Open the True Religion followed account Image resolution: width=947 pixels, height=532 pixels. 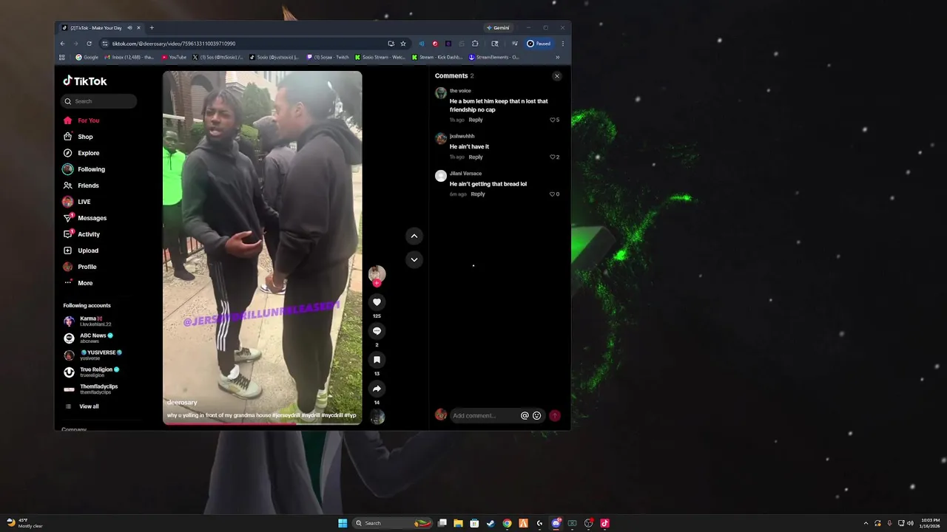pyautogui.click(x=91, y=372)
